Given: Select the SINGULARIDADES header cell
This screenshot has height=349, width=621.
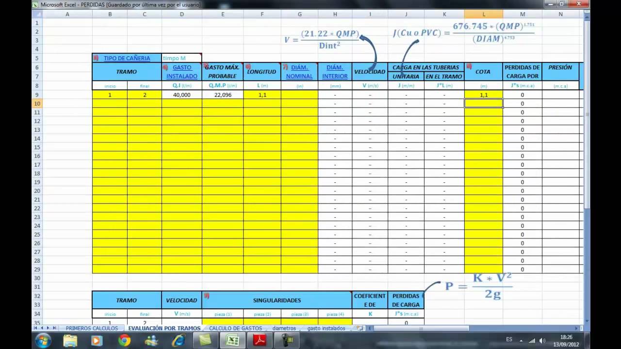Looking at the screenshot, I should click(x=277, y=301).
